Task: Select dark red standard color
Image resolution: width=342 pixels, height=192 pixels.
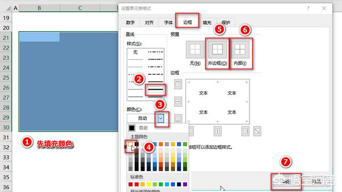Action: [130, 185]
